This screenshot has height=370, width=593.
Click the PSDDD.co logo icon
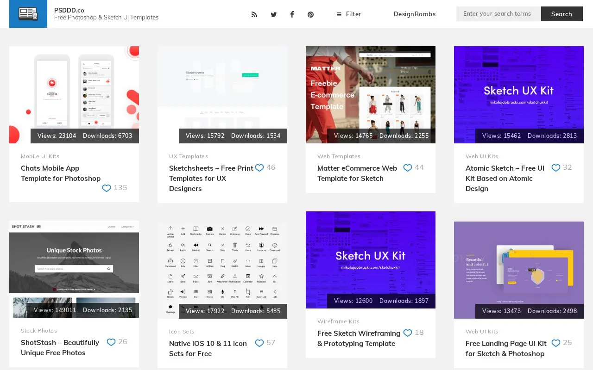tap(28, 14)
